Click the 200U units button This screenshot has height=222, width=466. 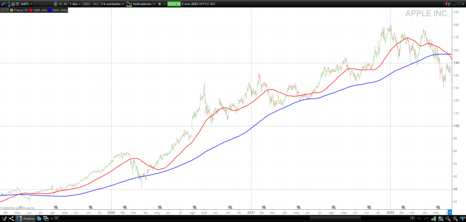point(86,4)
